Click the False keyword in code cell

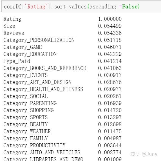pos(130,6)
